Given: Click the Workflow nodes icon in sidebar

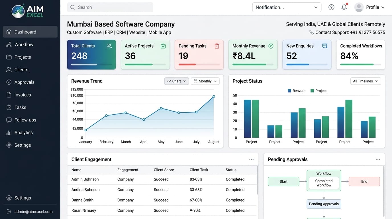Looking at the screenshot, I should click(9, 44).
